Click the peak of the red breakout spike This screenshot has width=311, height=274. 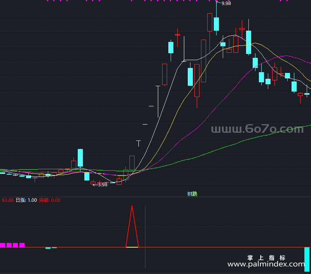tap(132, 206)
